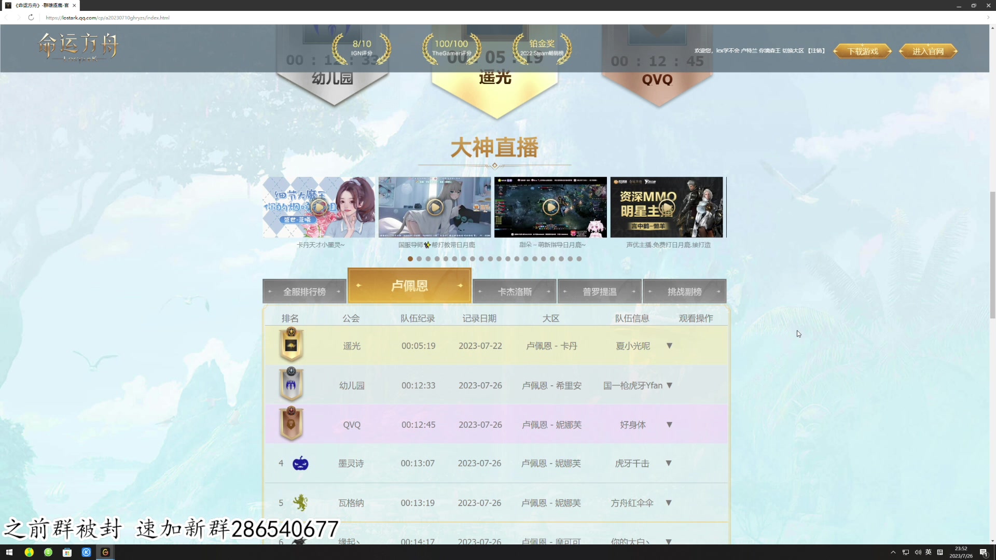Click the browser refresh icon
996x560 pixels.
click(x=31, y=17)
